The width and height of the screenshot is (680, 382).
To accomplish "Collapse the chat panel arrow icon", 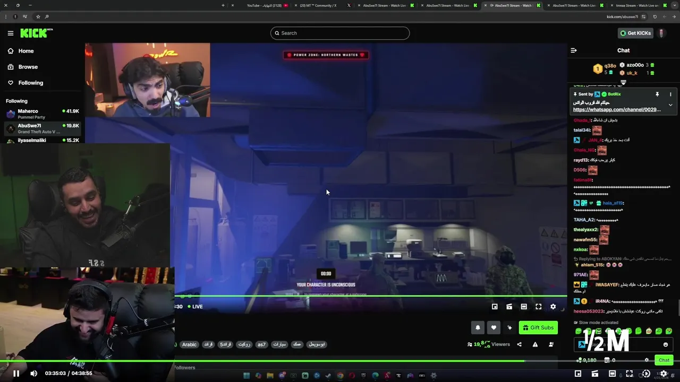I will coord(574,50).
